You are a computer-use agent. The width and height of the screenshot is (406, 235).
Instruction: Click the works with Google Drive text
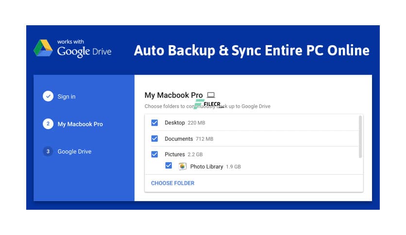pyautogui.click(x=85, y=49)
